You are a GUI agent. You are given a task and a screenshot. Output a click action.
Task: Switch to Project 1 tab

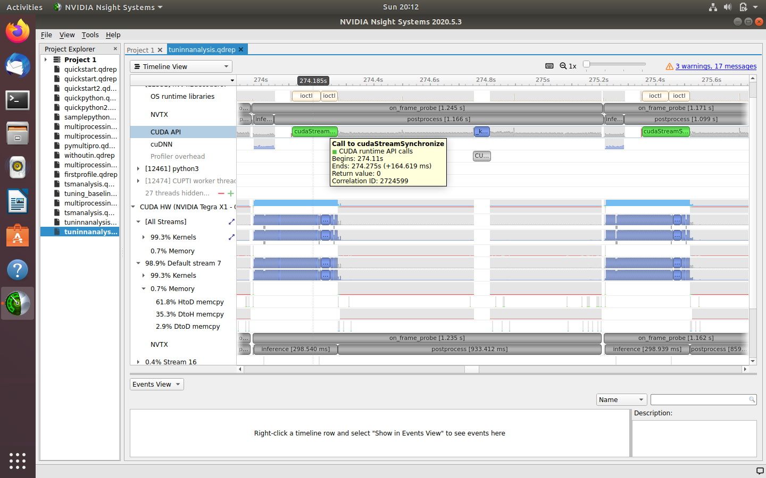(x=140, y=50)
